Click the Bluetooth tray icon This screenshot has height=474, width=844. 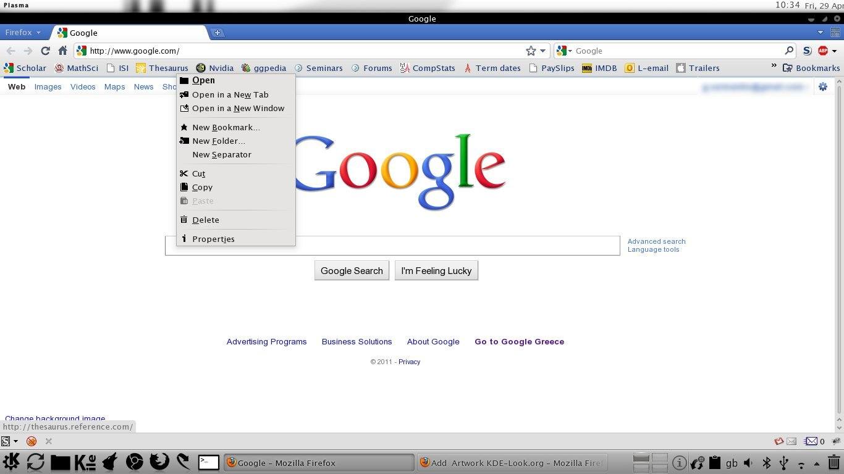coord(767,462)
